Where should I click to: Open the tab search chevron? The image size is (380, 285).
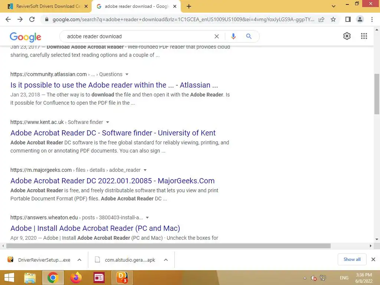[x=334, y=6]
